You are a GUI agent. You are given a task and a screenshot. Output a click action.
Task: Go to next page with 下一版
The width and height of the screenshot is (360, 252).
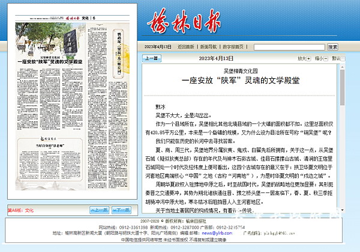coord(121,210)
